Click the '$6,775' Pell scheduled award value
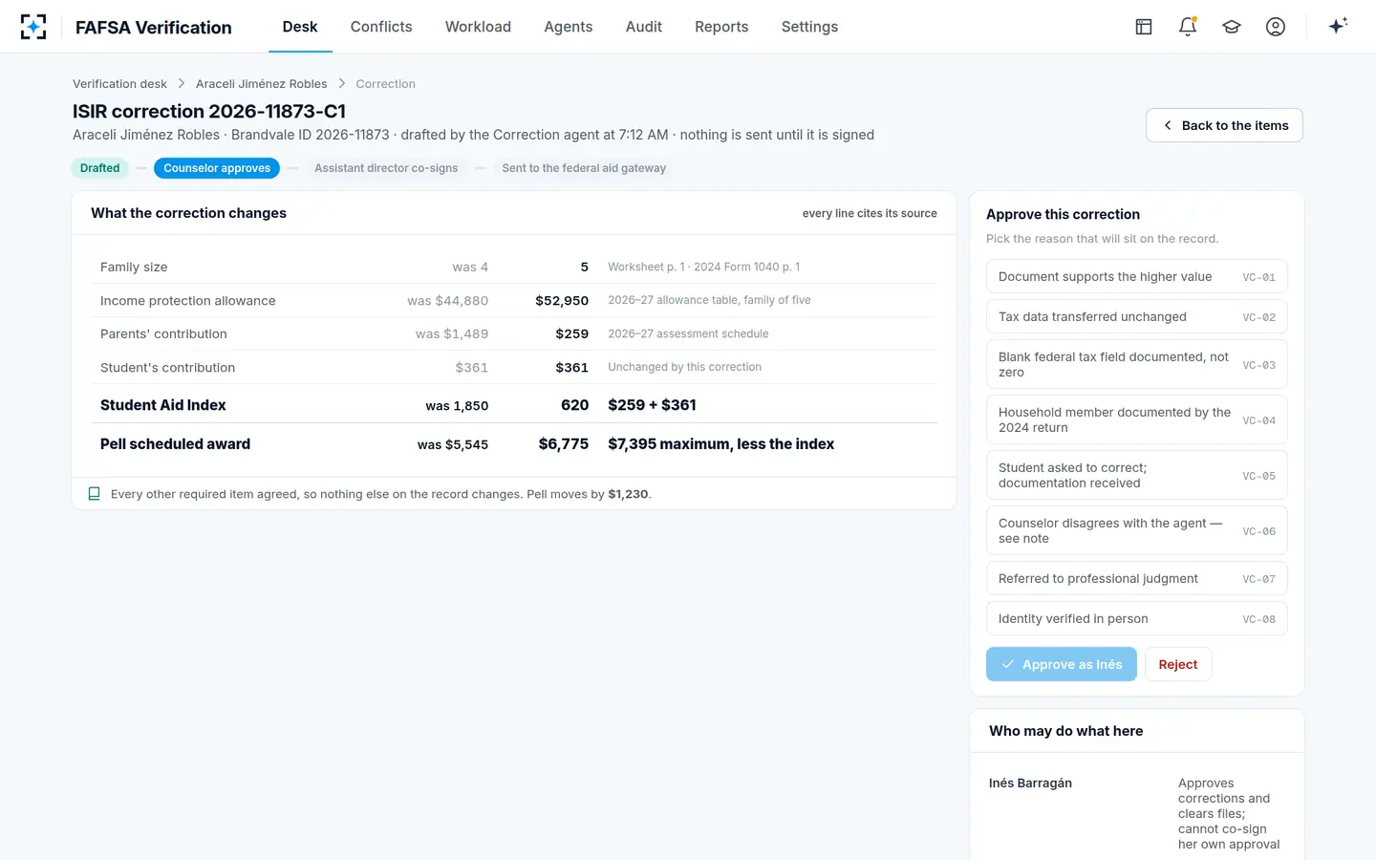Image resolution: width=1376 pixels, height=860 pixels. pos(564,444)
